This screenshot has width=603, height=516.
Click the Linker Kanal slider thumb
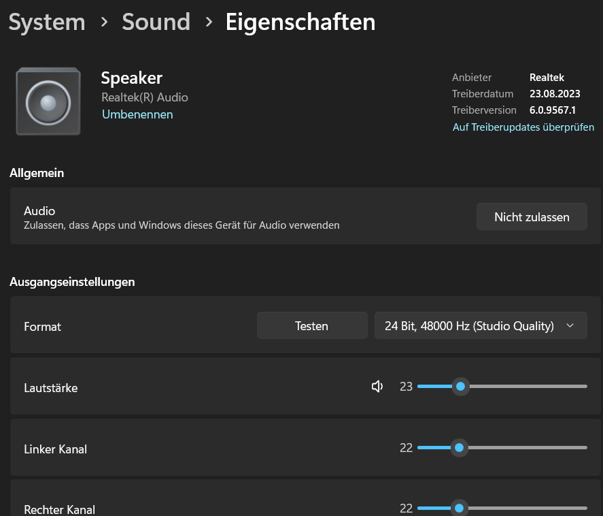pyautogui.click(x=459, y=448)
